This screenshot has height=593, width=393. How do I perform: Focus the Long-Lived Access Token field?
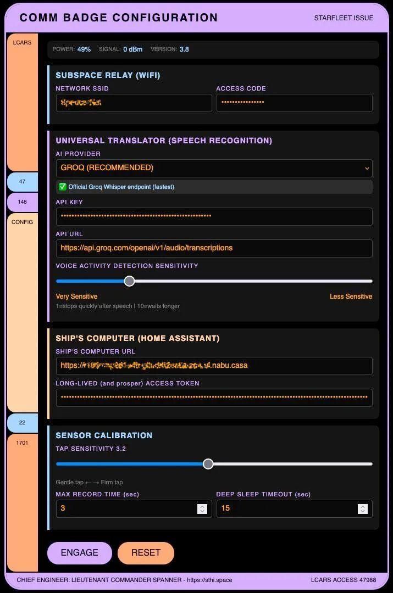pos(214,398)
